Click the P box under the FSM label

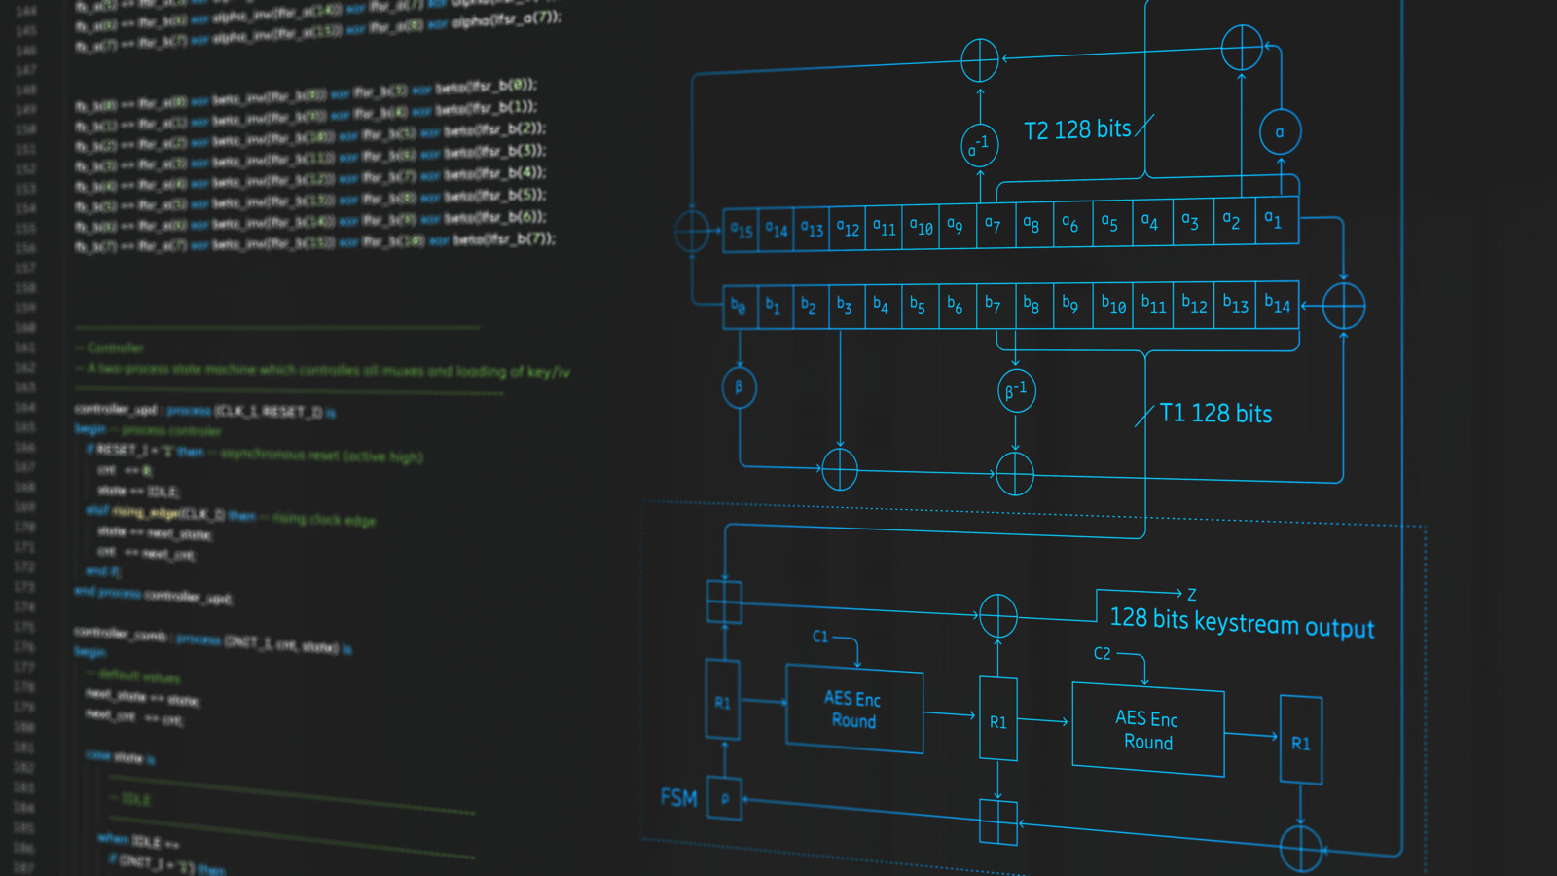(724, 800)
